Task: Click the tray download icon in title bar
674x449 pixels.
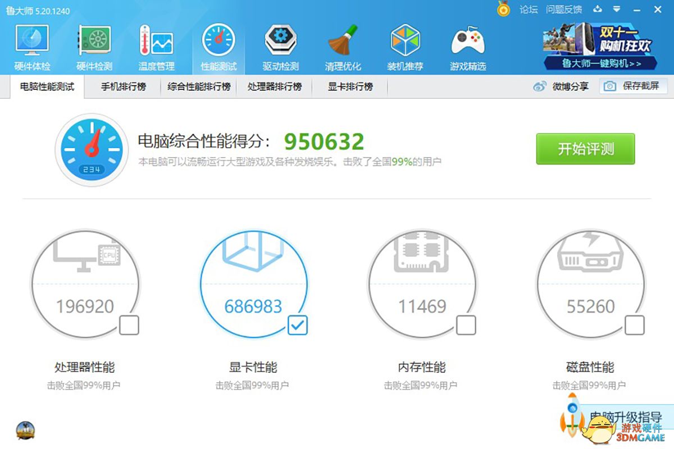Action: (x=598, y=9)
